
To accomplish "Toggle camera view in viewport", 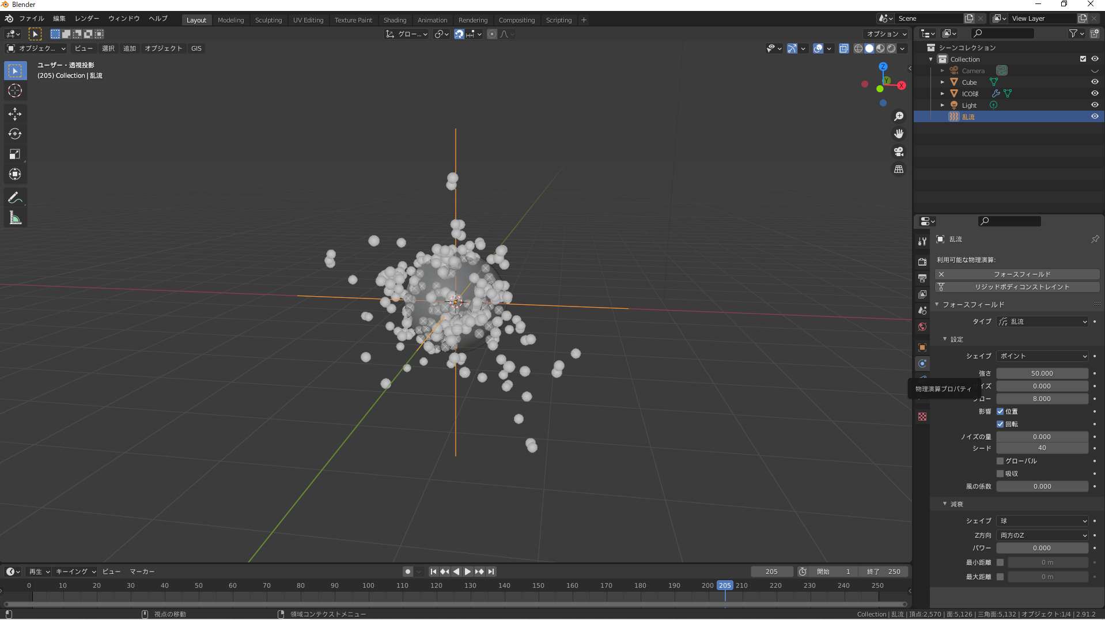I will pos(898,152).
